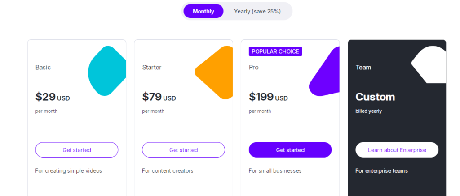Image resolution: width=460 pixels, height=196 pixels.
Task: Select the Team plan title
Action: [x=363, y=68]
